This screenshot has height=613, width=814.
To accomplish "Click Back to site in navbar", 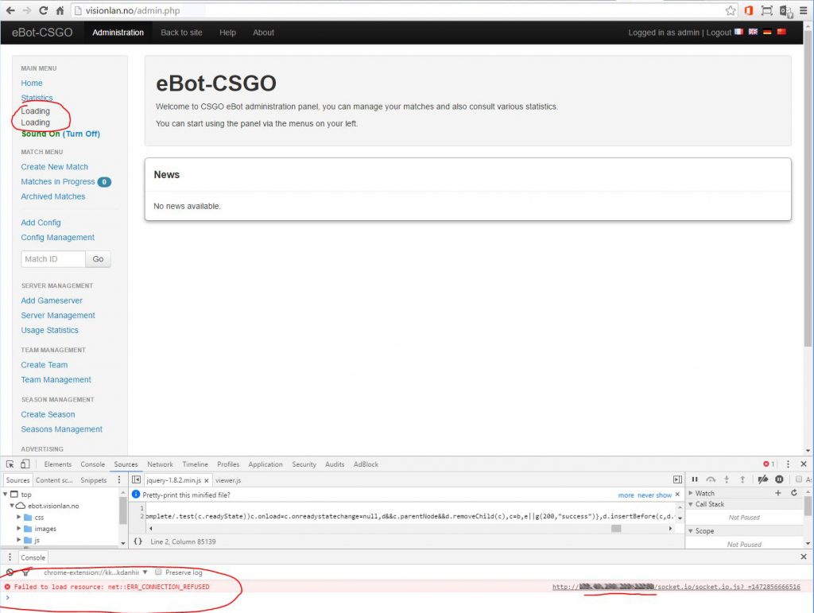I will pyautogui.click(x=181, y=32).
